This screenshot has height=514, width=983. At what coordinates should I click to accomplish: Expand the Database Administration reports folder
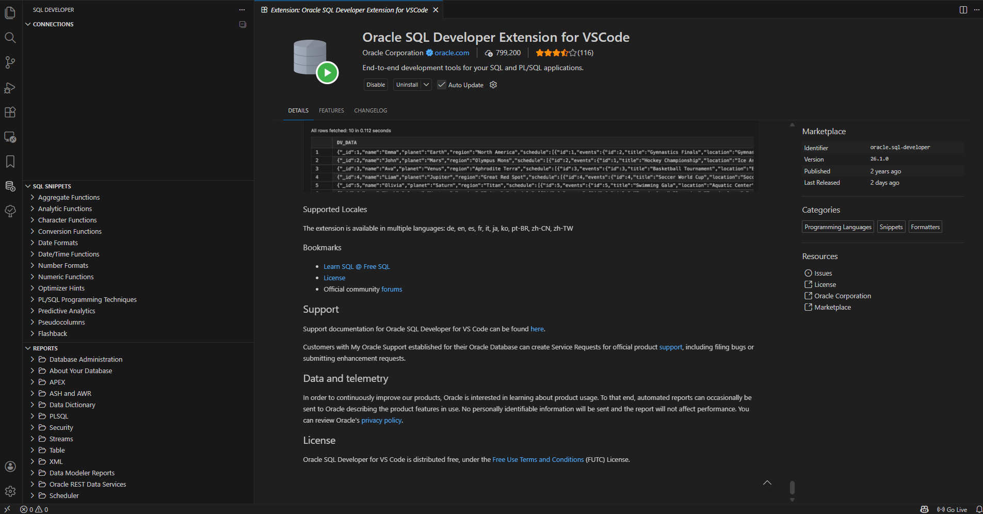point(86,360)
